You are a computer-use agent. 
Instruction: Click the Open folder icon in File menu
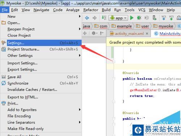tap(4, 23)
